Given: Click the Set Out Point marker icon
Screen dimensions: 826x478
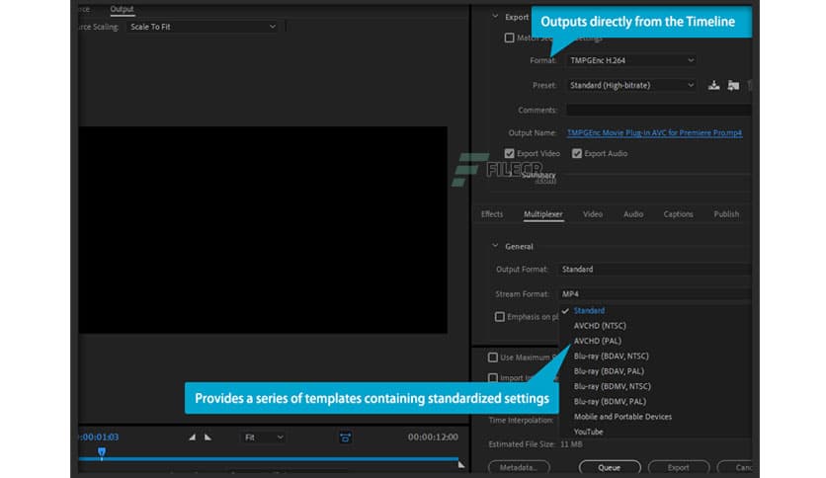Looking at the screenshot, I should [208, 437].
